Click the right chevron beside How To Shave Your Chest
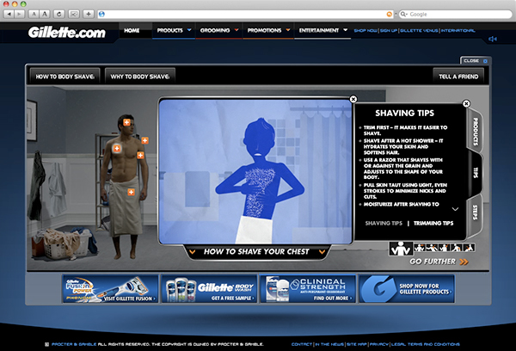Viewport: 516px width, 351px height. [x=322, y=252]
